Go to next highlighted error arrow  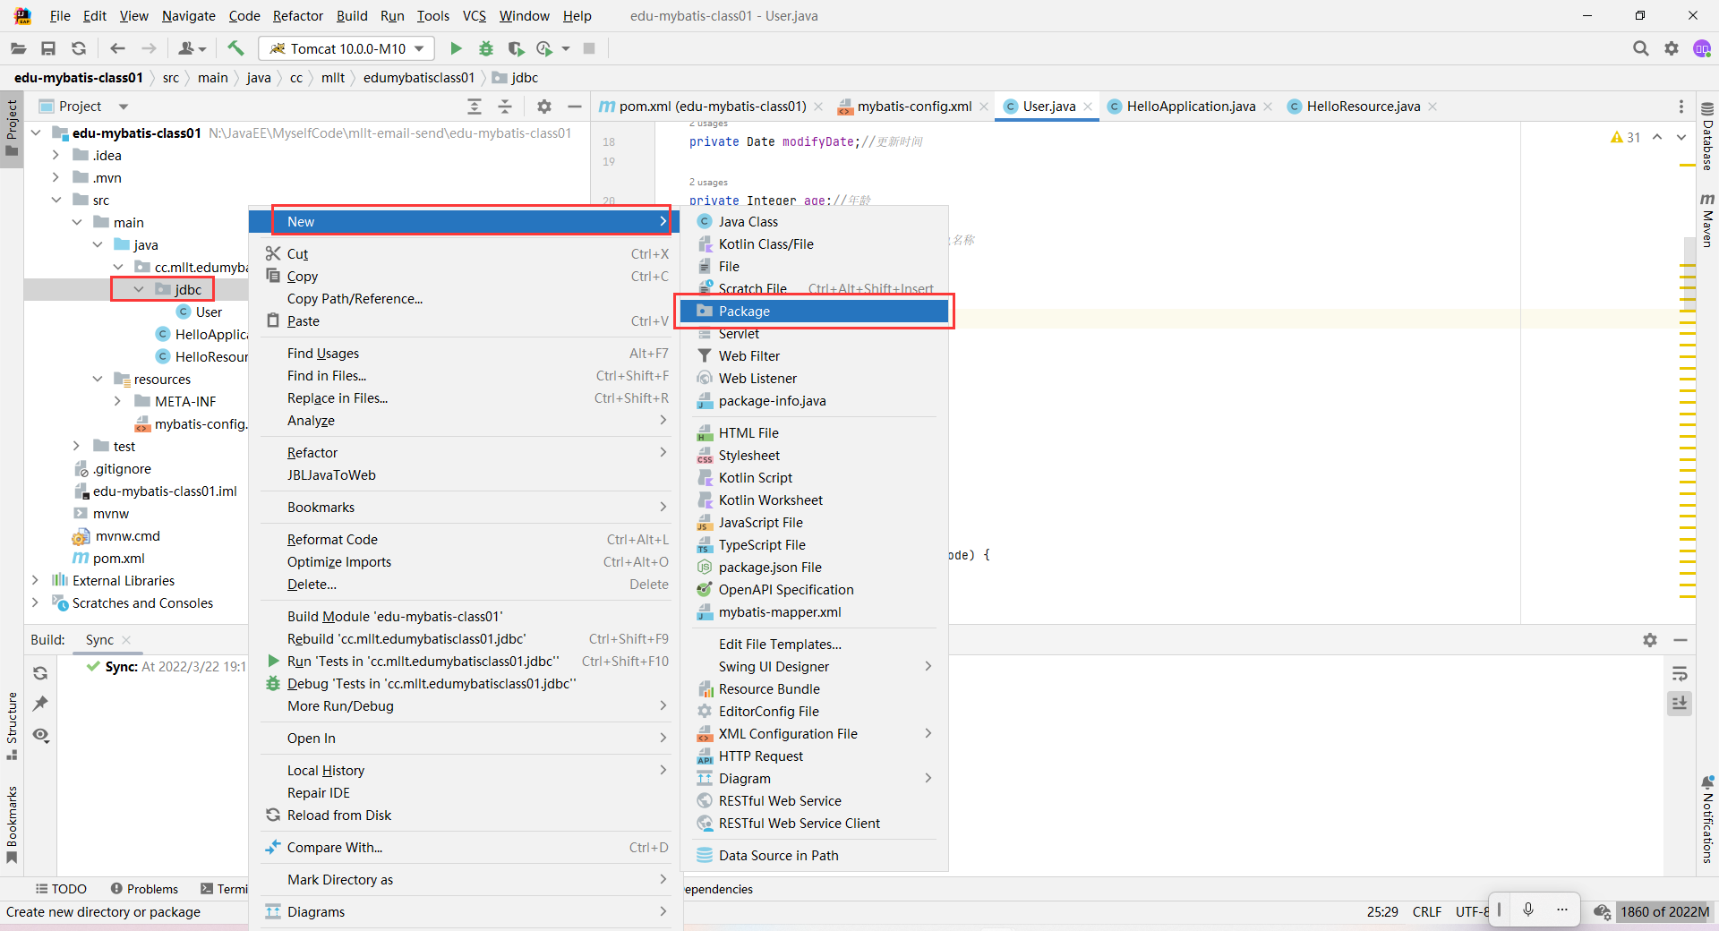pyautogui.click(x=1681, y=137)
